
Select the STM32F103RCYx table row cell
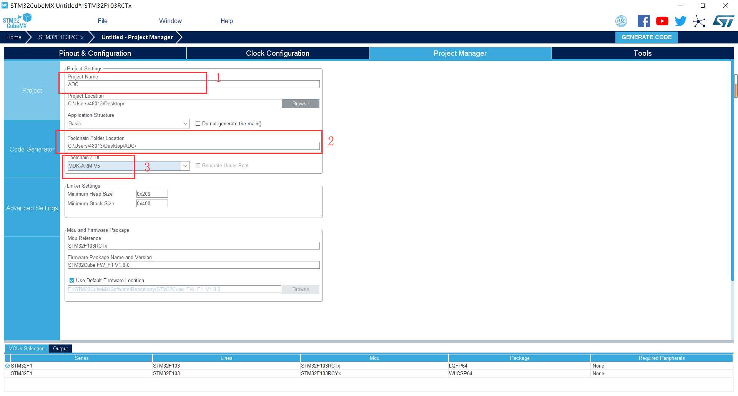click(x=374, y=373)
